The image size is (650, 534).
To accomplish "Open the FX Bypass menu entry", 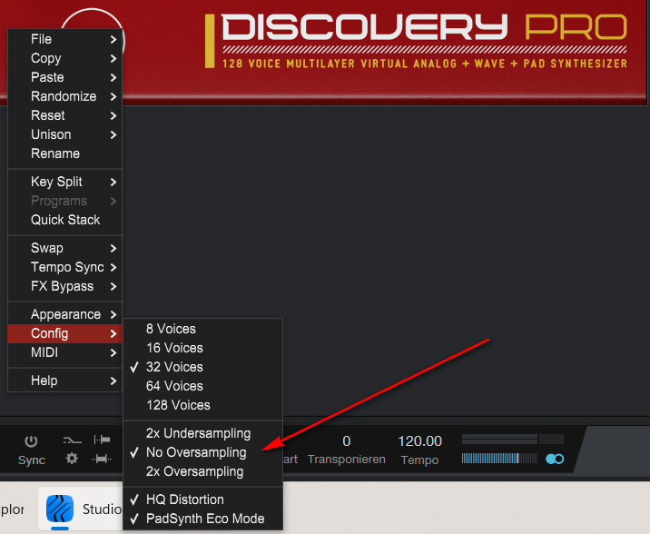I will [65, 286].
